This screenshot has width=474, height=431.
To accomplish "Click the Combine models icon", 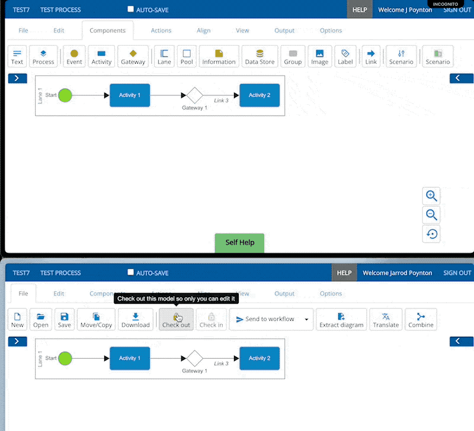I will pos(421,320).
